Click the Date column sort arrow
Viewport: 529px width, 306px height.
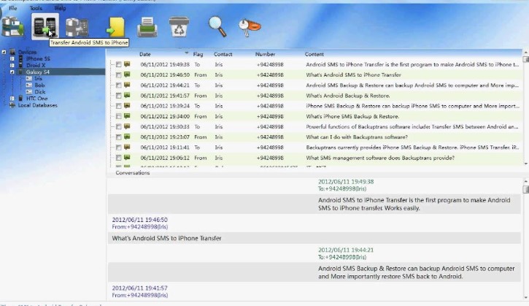pos(186,53)
